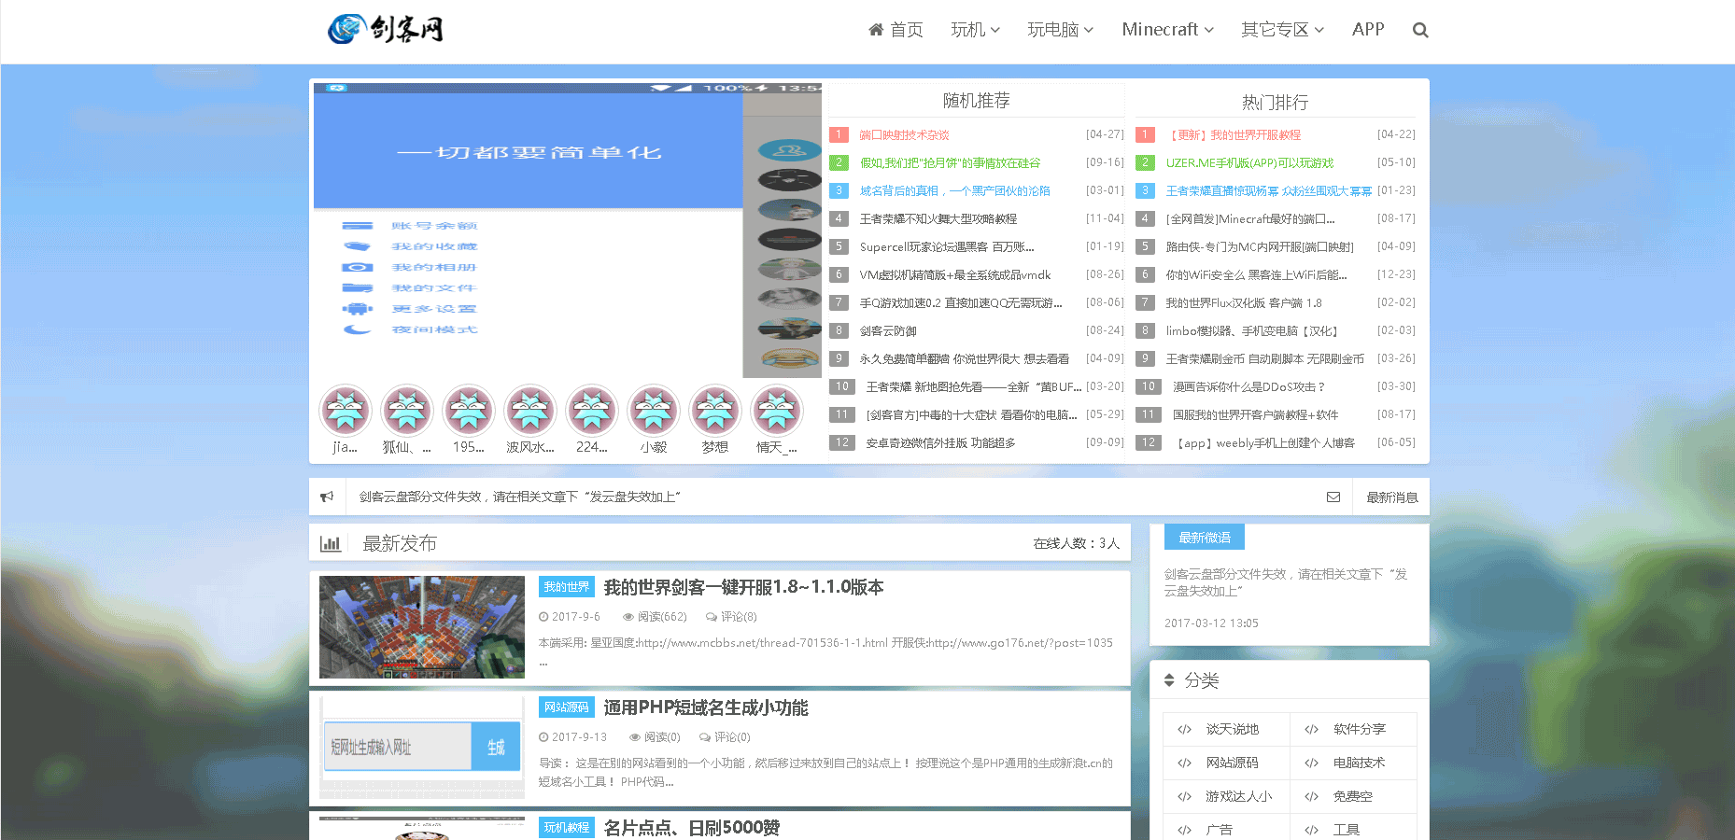The width and height of the screenshot is (1735, 840).
Task: Click the avatar of user 224...
Action: pos(592,410)
